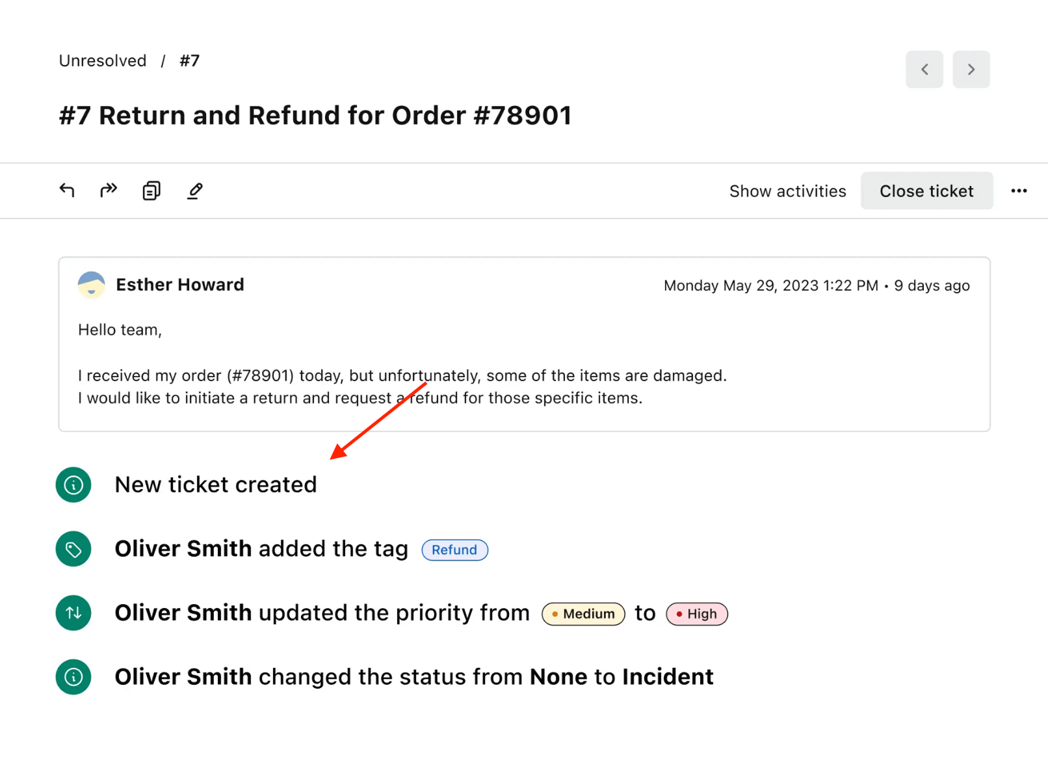
Task: Click the priority change arrows icon
Action: point(73,613)
